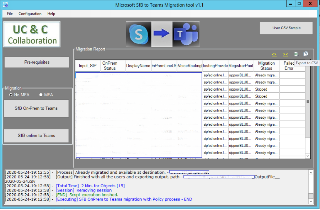Screen dimensions: 320x210
Task: Click the log pane scroll down arrow
Action: coord(311,201)
